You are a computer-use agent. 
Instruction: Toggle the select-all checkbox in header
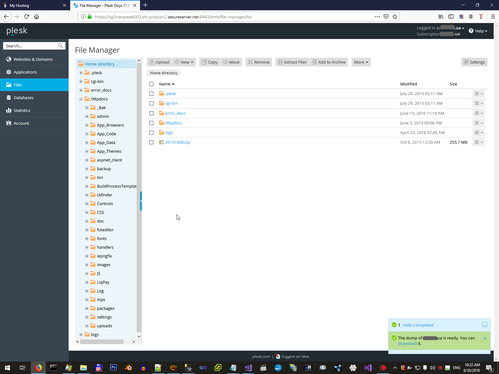point(152,84)
